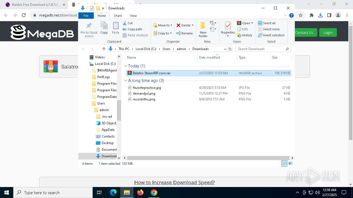353x198 pixels.
Task: Click the Rename ribbon button
Action: [x=184, y=33]
